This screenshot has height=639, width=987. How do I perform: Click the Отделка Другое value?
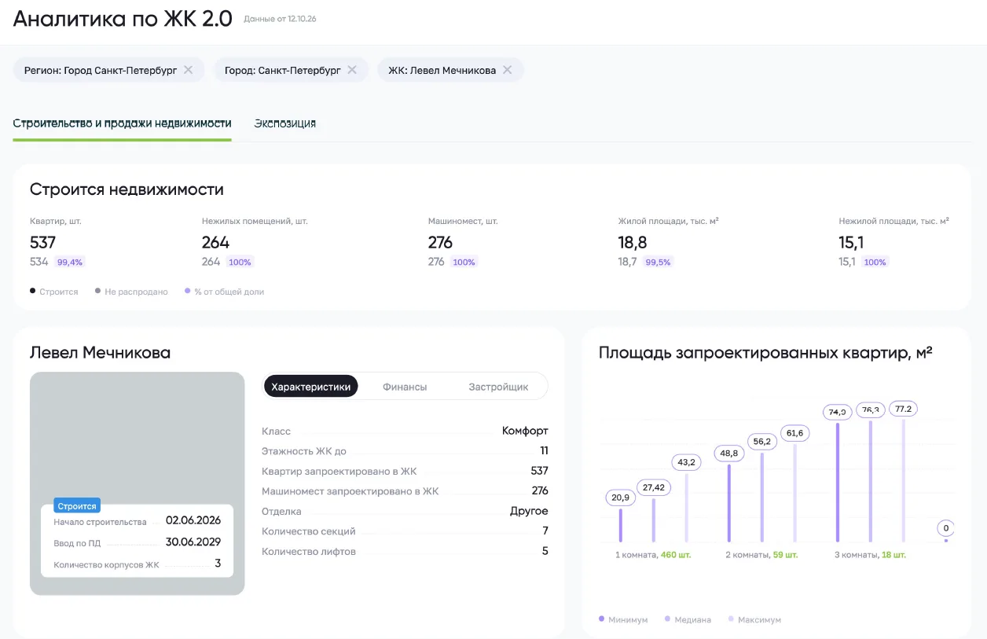529,511
